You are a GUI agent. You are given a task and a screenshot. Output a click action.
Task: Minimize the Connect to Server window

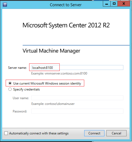coord(107,4)
